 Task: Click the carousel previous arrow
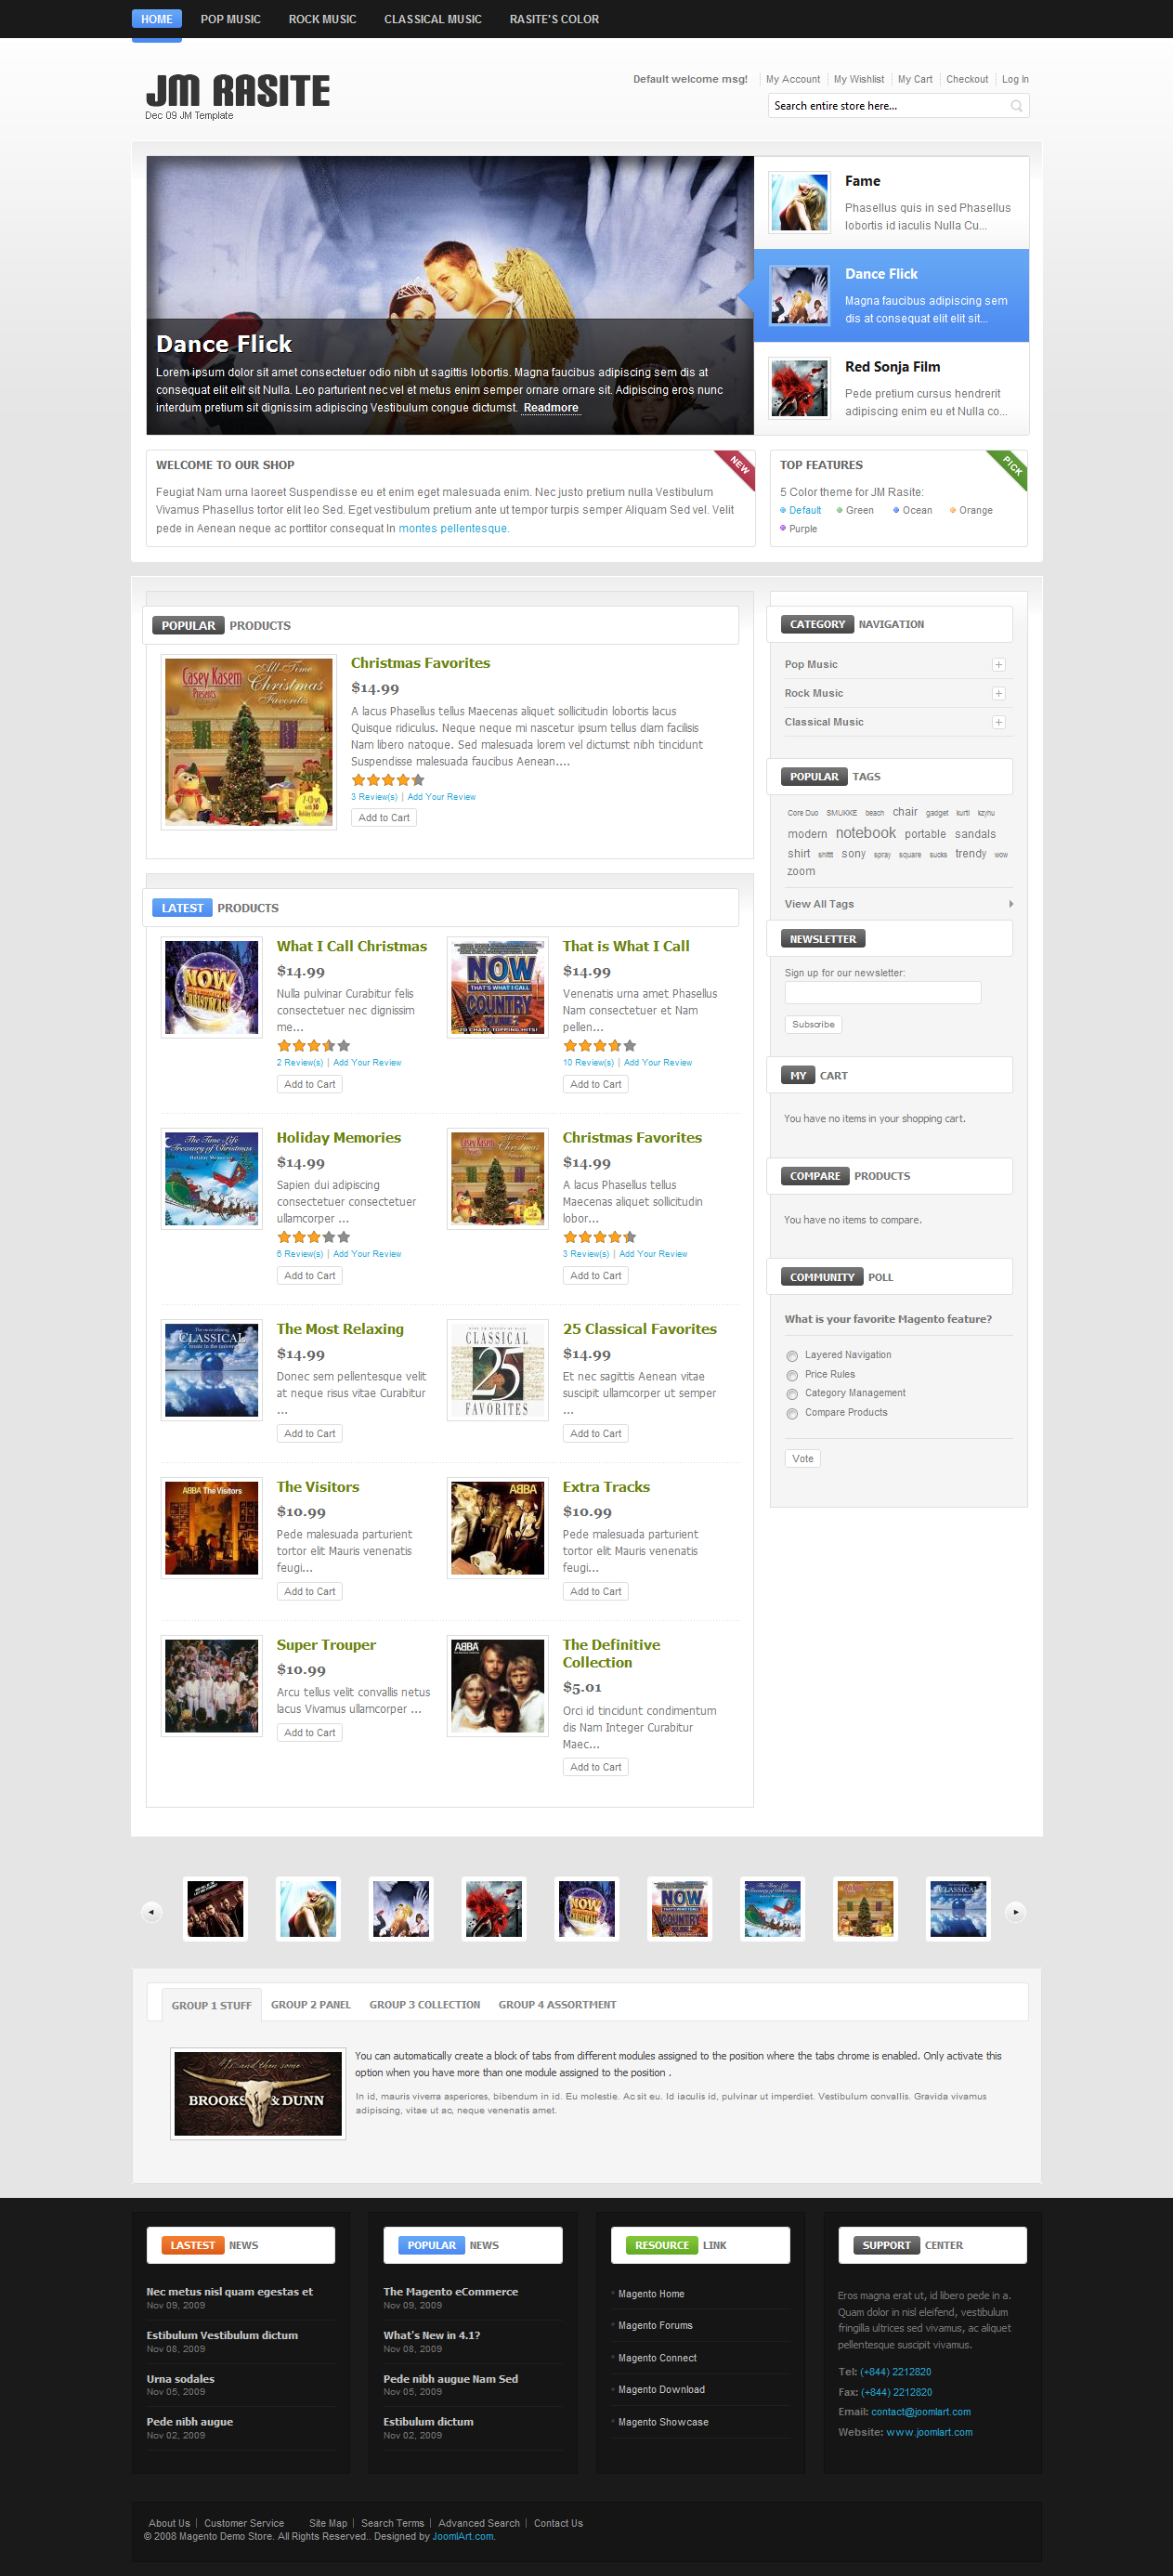click(x=151, y=1912)
